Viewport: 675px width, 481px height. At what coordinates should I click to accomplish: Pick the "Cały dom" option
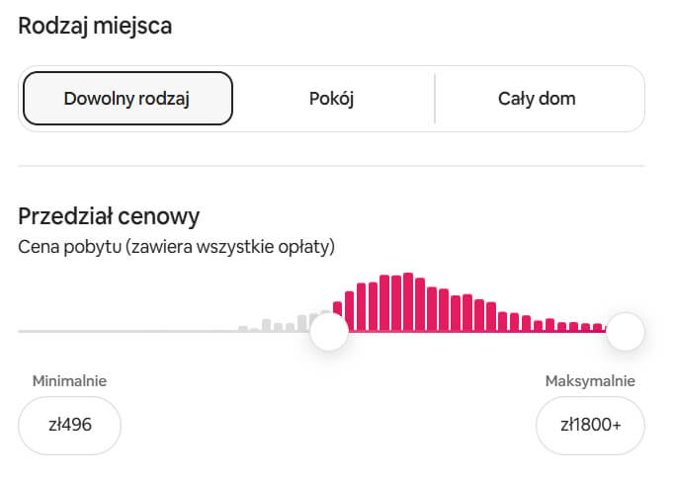tap(537, 99)
